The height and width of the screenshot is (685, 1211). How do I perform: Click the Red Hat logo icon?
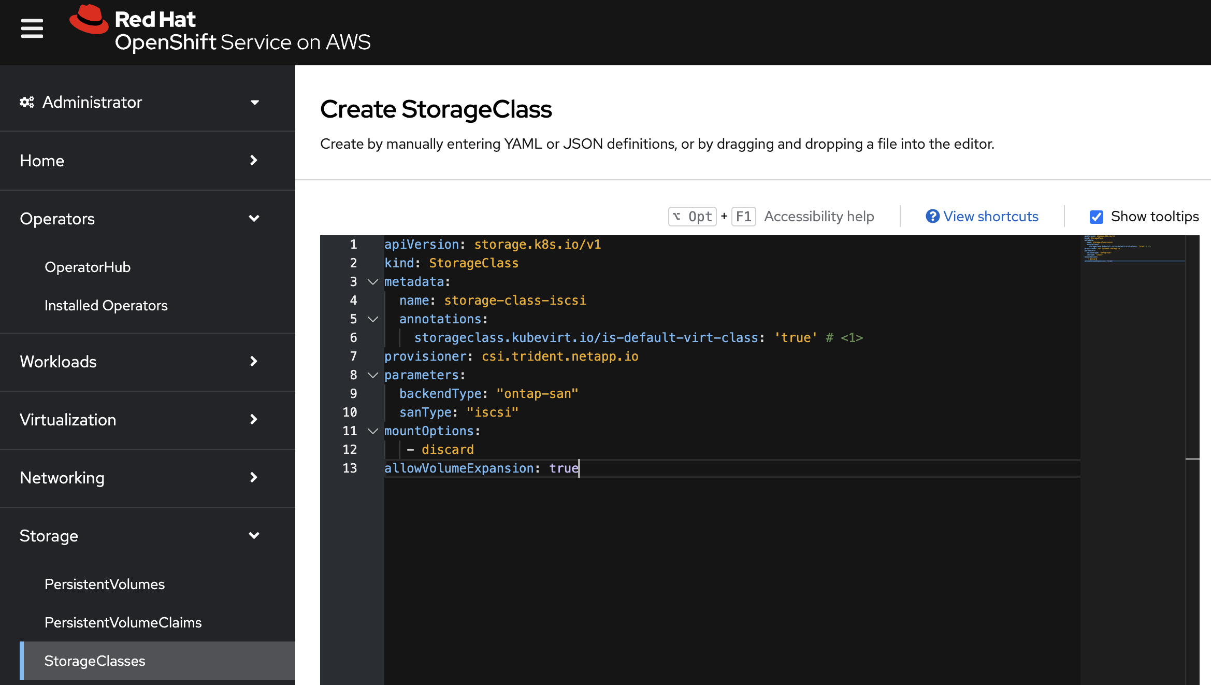(89, 21)
